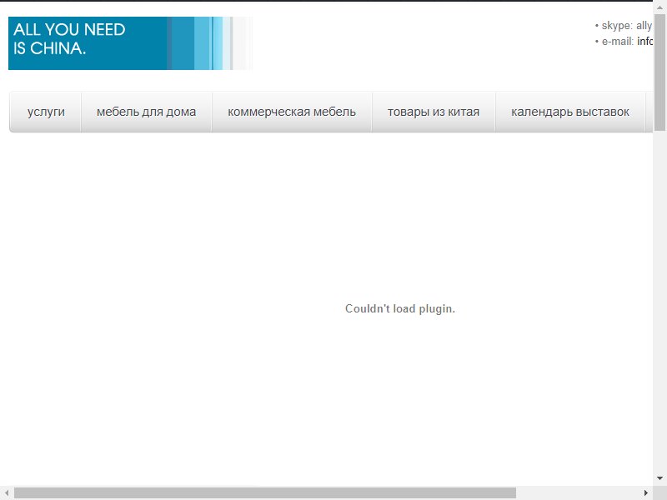Click the vertical scrollbar up arrow
667x500 pixels.
pyautogui.click(x=659, y=6)
